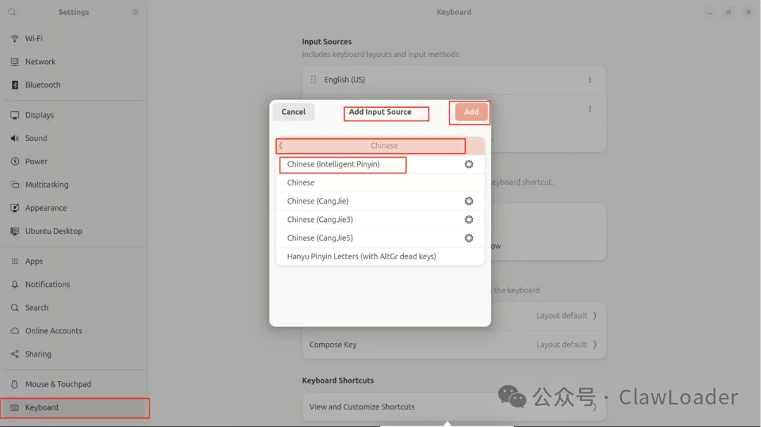Click the Add button in dialog
Viewport: 761px width, 427px height.
coord(471,111)
